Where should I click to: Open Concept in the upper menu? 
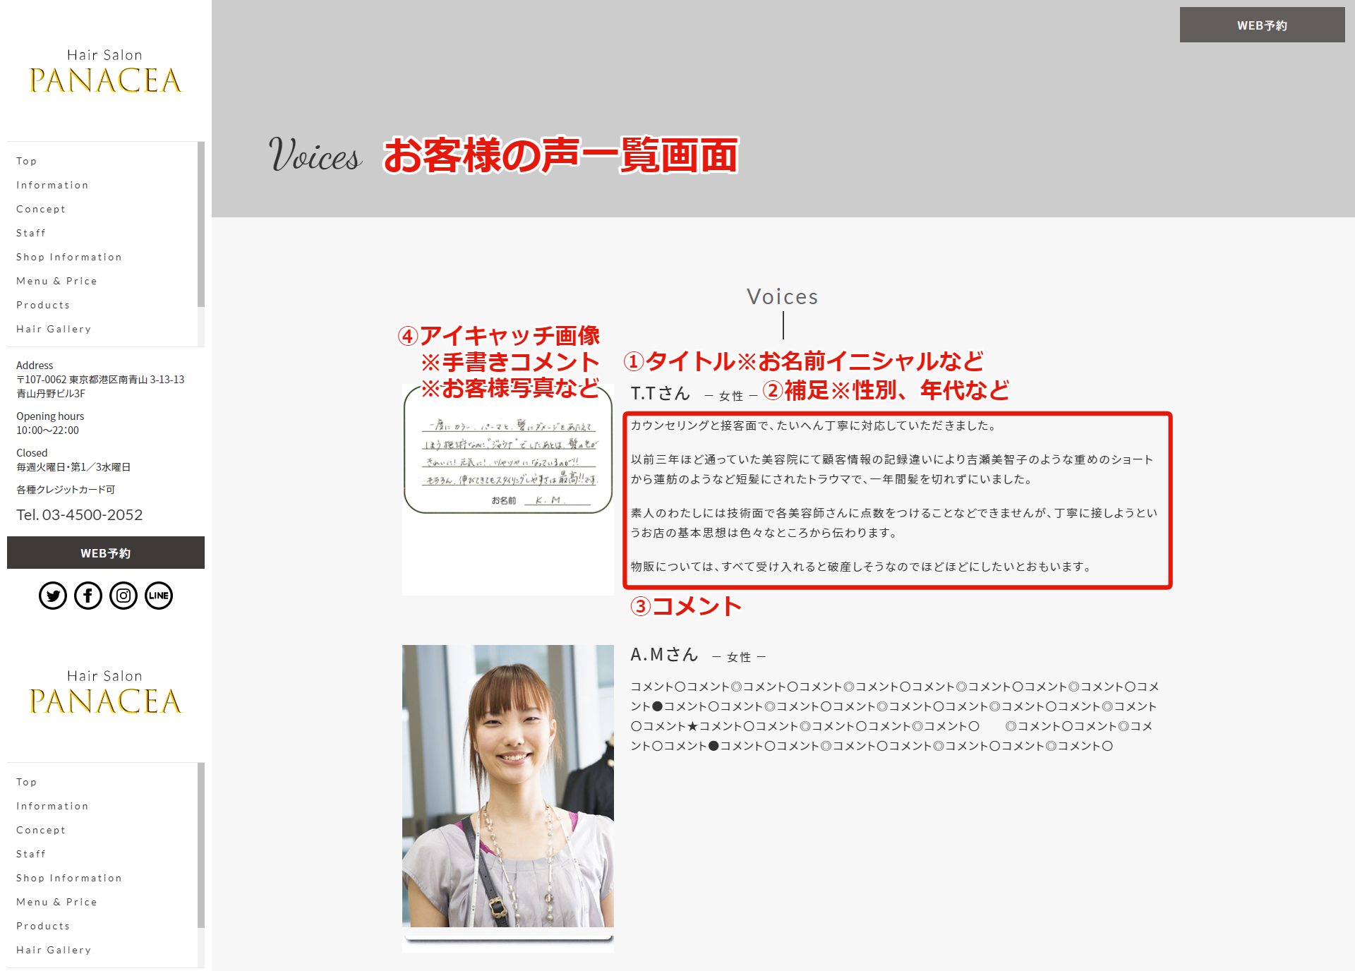[x=41, y=209]
